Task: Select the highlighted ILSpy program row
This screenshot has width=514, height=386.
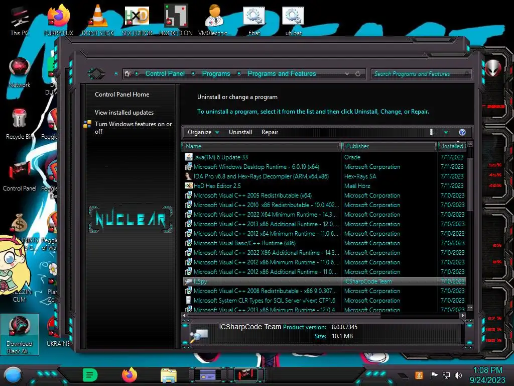Action: tap(325, 281)
